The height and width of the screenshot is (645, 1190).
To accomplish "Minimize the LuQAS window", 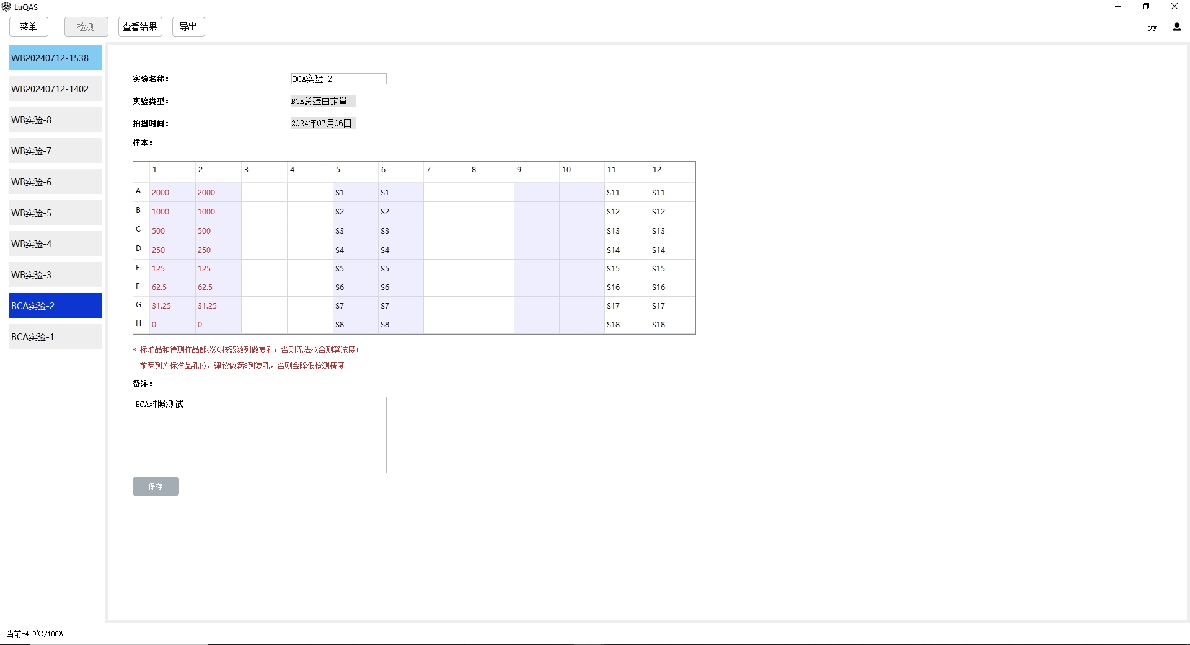I will pos(1118,7).
